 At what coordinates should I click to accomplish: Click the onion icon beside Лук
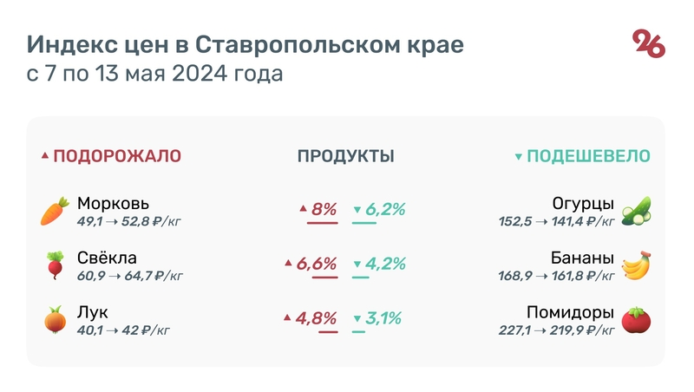(x=56, y=320)
